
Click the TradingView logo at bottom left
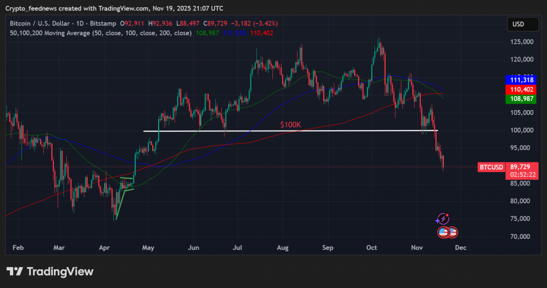(50, 271)
